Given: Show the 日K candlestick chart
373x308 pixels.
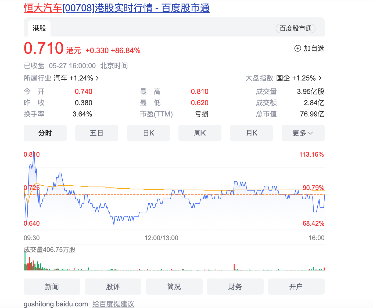Looking at the screenshot, I should point(148,133).
